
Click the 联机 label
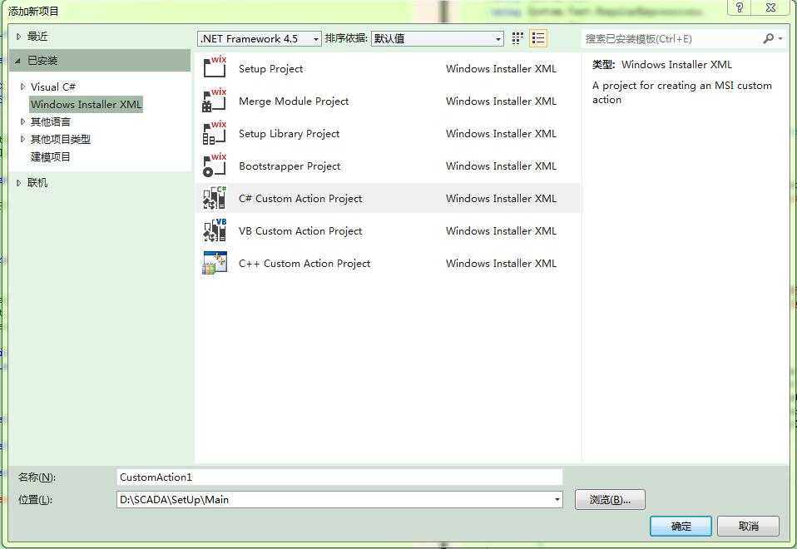(37, 182)
